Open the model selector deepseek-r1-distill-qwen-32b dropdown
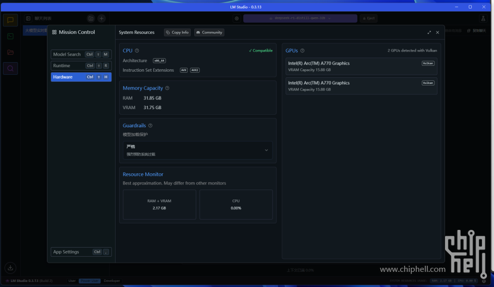 click(300, 18)
